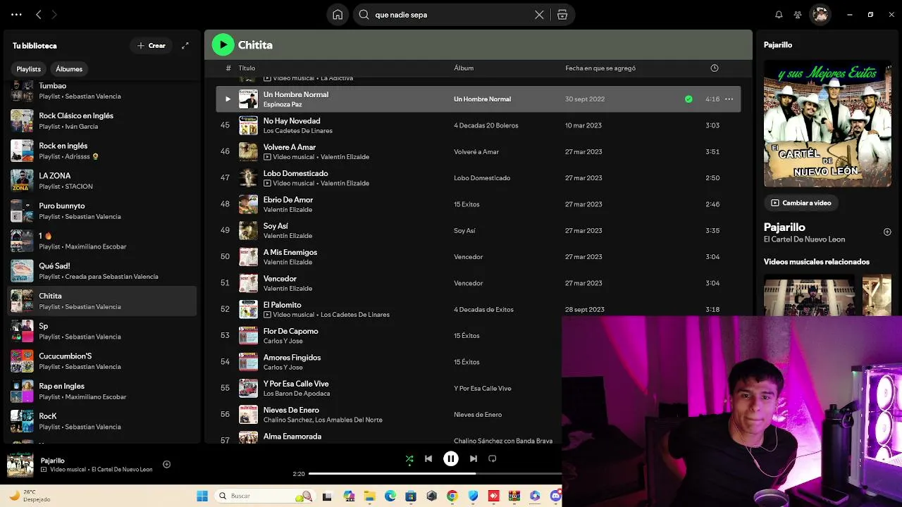Open more options for Un Hombre Normal
The height and width of the screenshot is (507, 902).
[729, 99]
